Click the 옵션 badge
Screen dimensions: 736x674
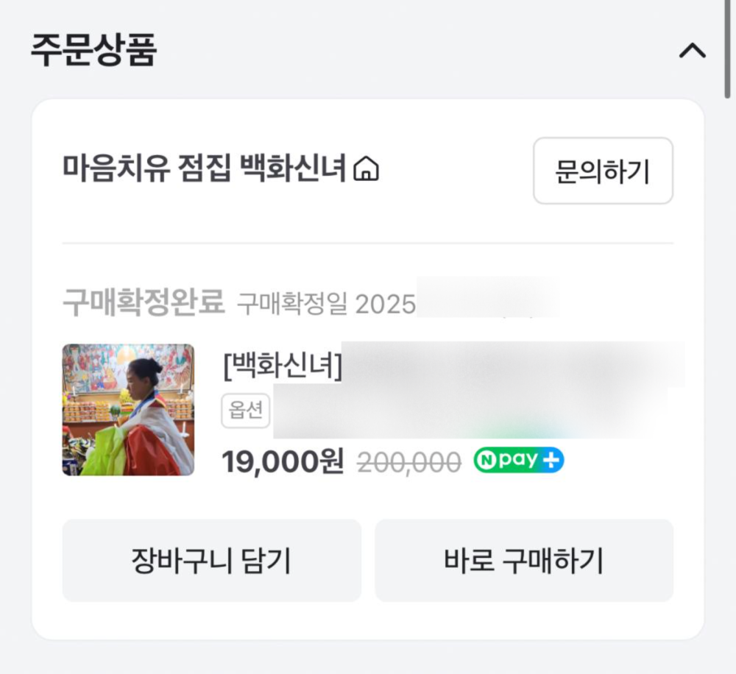(x=246, y=411)
